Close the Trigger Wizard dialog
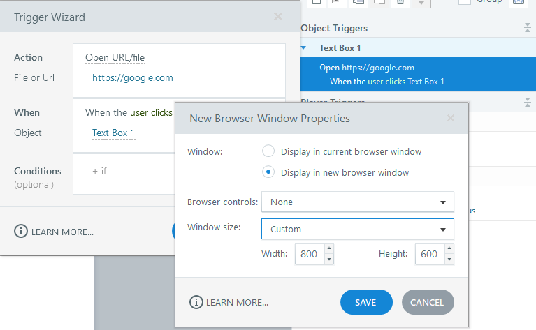This screenshot has width=536, height=330. [278, 16]
